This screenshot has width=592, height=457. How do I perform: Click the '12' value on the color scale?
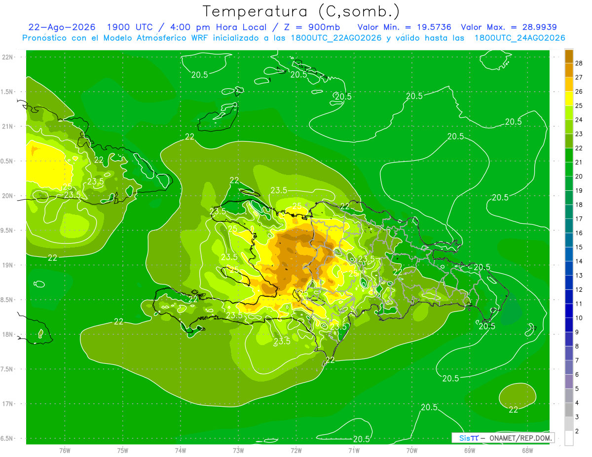tap(579, 289)
